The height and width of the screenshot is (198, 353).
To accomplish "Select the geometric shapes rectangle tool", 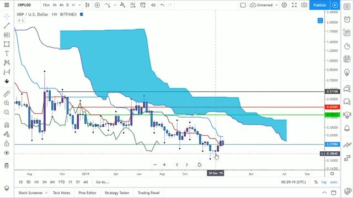I will click(7, 44).
